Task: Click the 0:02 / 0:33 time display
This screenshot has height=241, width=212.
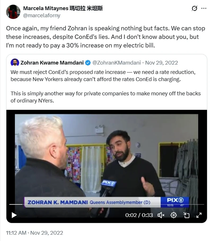Action: (x=139, y=215)
